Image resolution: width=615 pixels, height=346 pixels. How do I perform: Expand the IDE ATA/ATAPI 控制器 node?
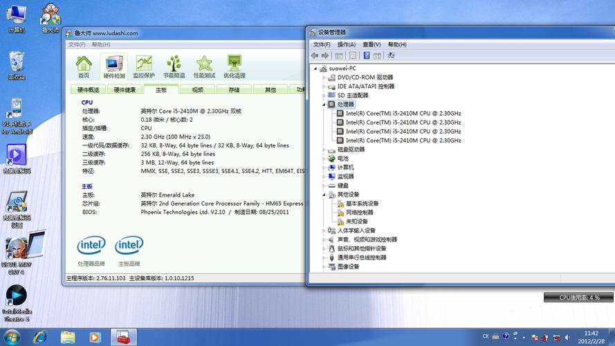coord(324,86)
